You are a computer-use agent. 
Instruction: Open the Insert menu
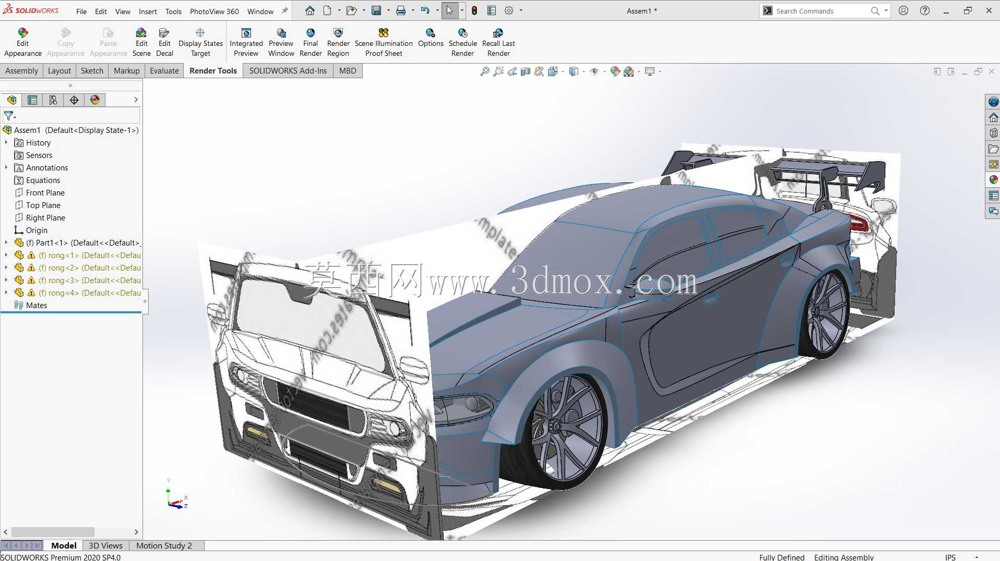[x=148, y=11]
